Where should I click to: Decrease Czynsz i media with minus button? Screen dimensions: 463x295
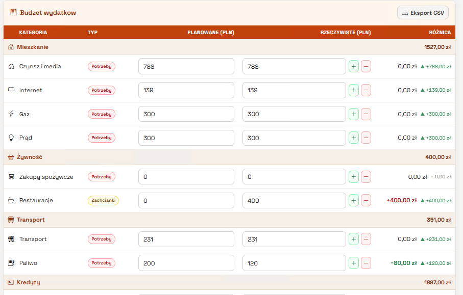tap(366, 66)
